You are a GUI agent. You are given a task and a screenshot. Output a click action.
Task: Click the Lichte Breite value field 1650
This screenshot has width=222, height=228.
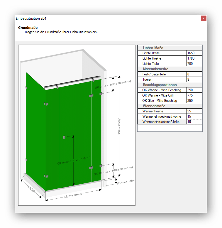194,53
